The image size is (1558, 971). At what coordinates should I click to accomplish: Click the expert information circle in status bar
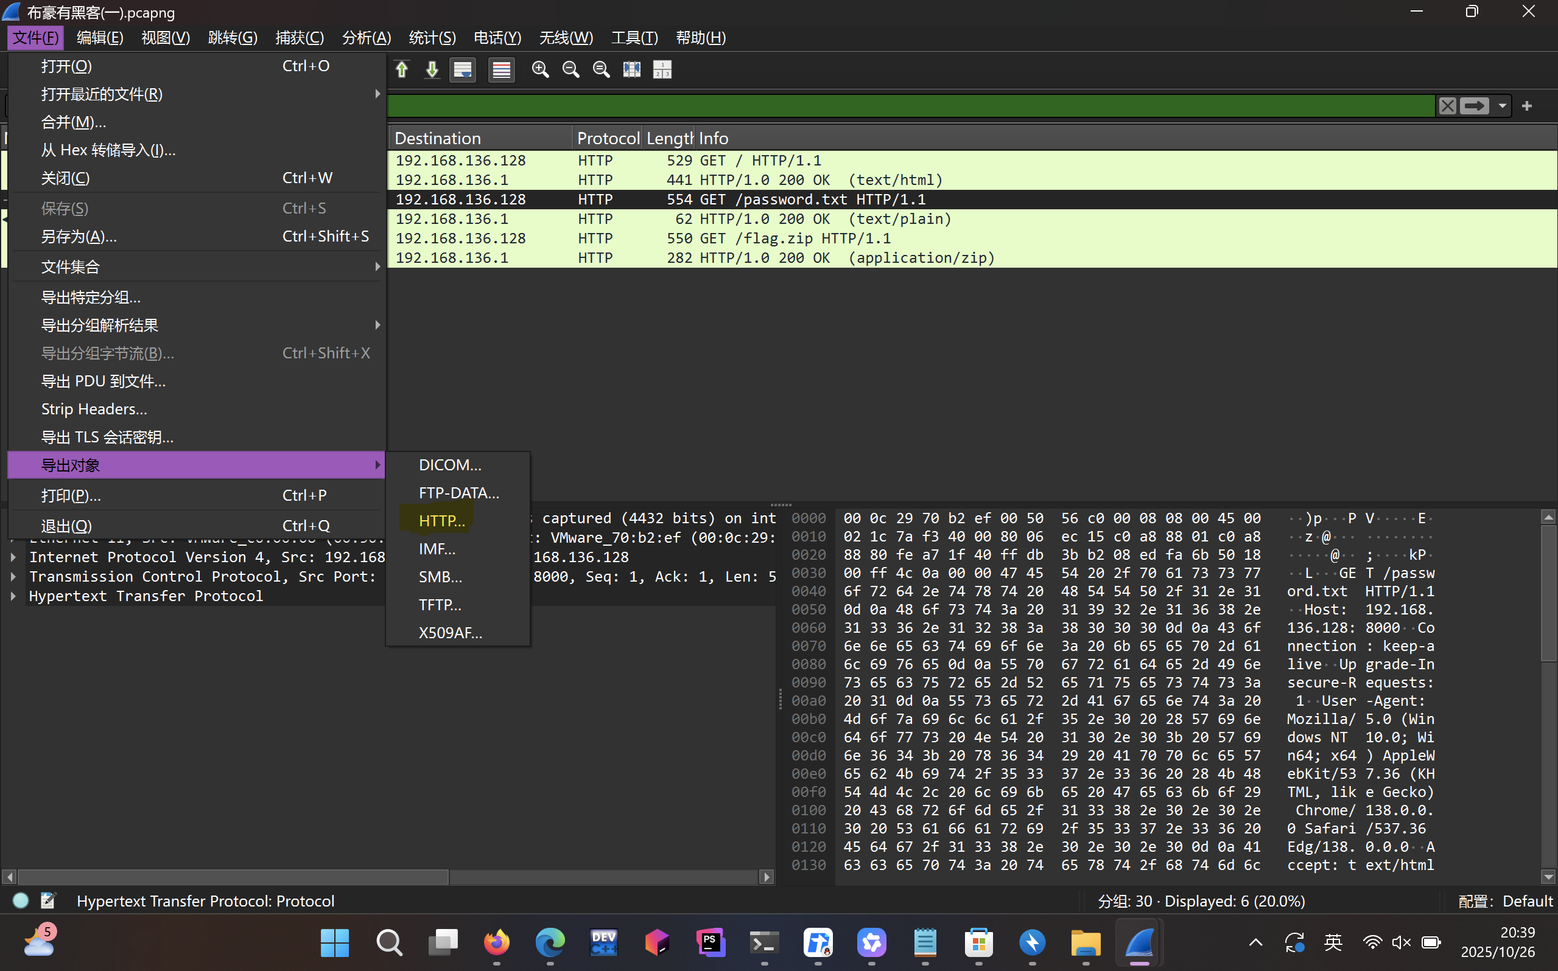[x=21, y=900]
